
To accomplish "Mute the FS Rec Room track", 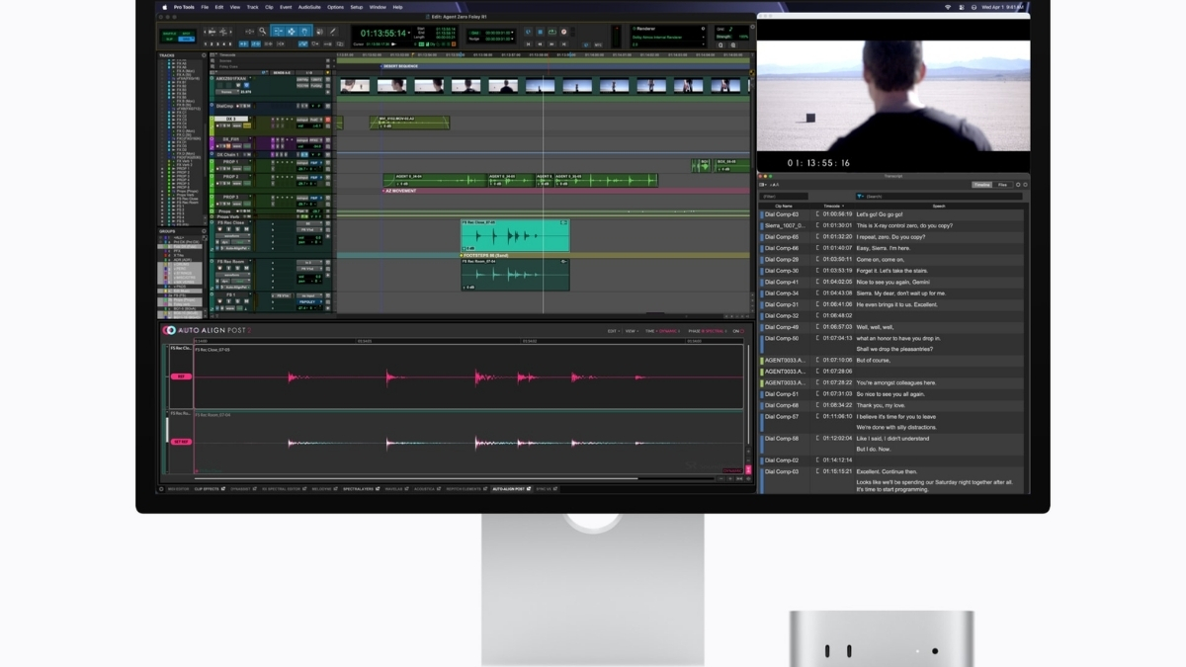I will tap(246, 268).
